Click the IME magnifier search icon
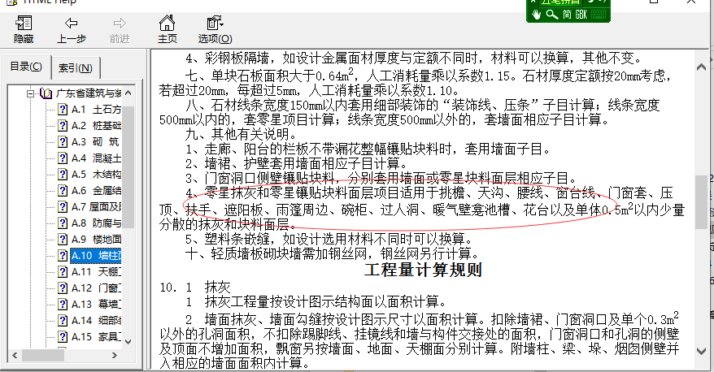Screen dimensions: 714x372 tap(552, 15)
